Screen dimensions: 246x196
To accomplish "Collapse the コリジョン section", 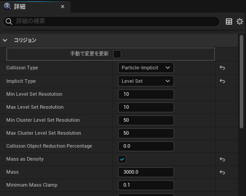I will click(x=5, y=40).
